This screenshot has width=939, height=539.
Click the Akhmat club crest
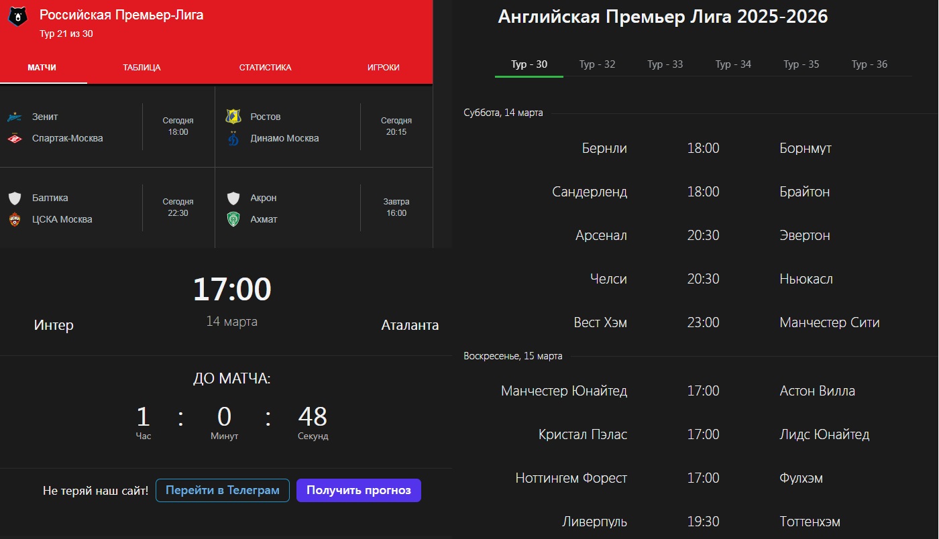coord(233,220)
